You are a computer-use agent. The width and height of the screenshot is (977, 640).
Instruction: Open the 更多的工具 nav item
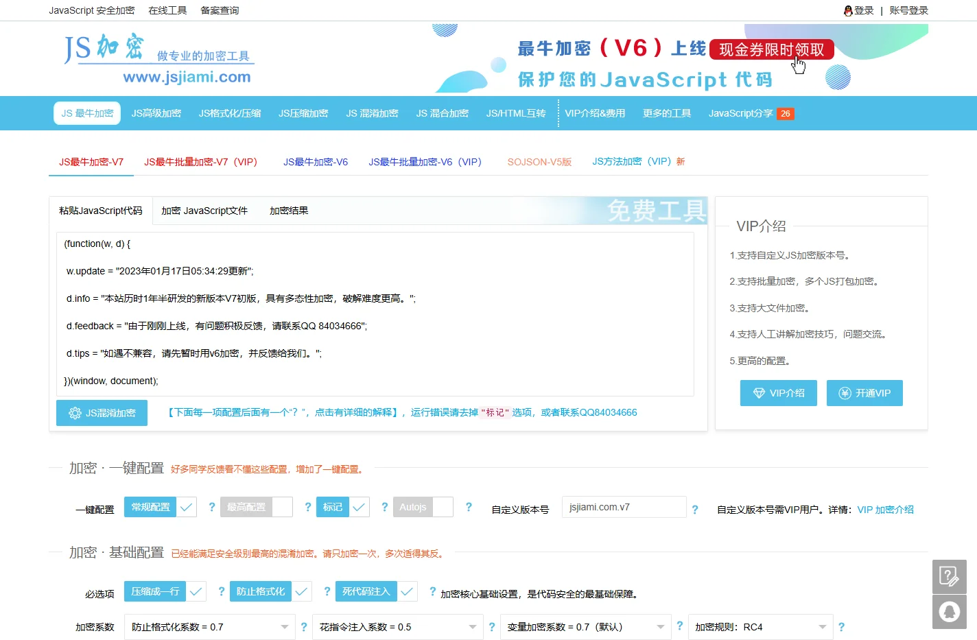[667, 113]
